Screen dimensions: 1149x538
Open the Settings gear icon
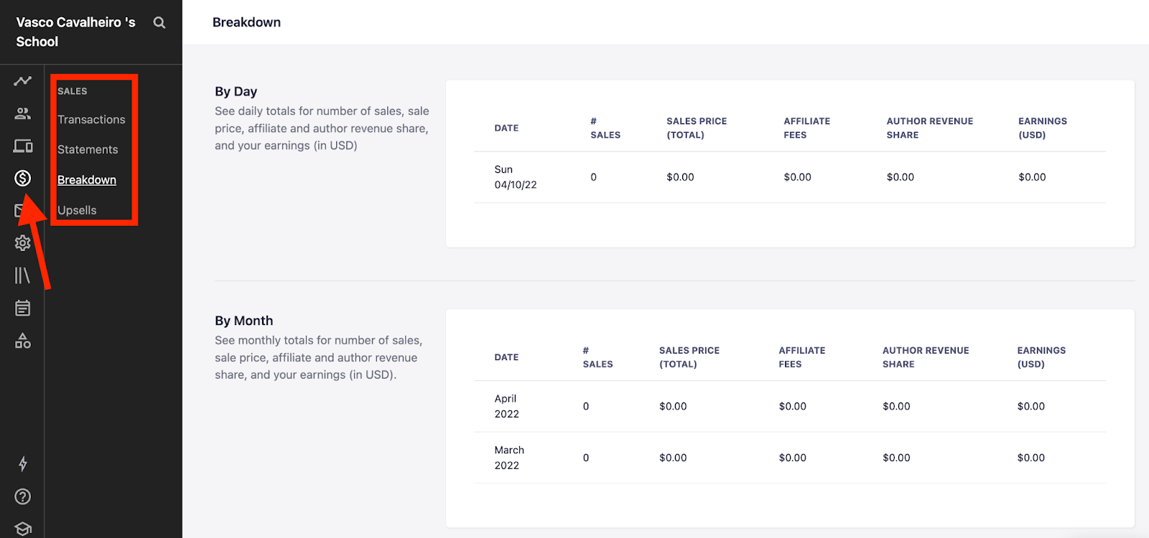tap(22, 243)
